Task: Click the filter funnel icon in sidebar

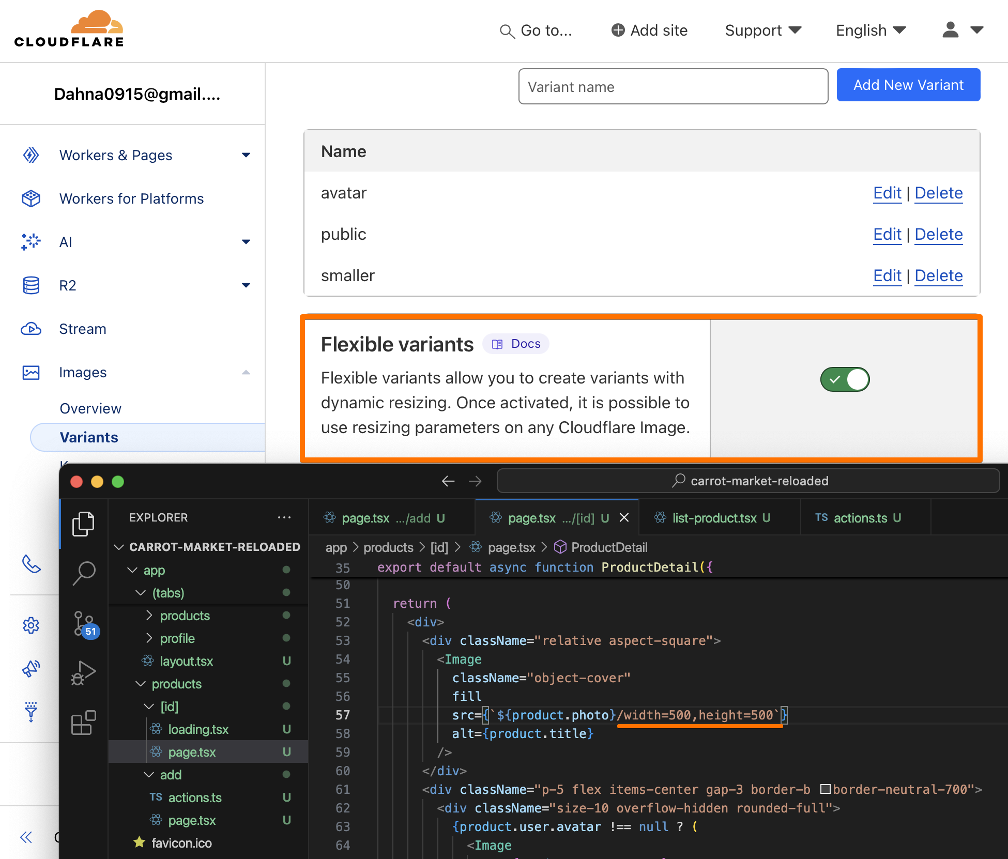Action: pos(31,712)
